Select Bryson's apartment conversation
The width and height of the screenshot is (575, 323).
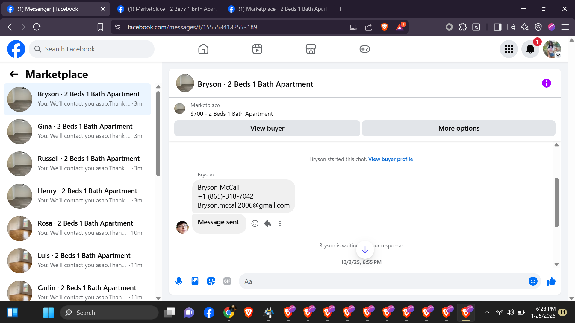point(77,99)
